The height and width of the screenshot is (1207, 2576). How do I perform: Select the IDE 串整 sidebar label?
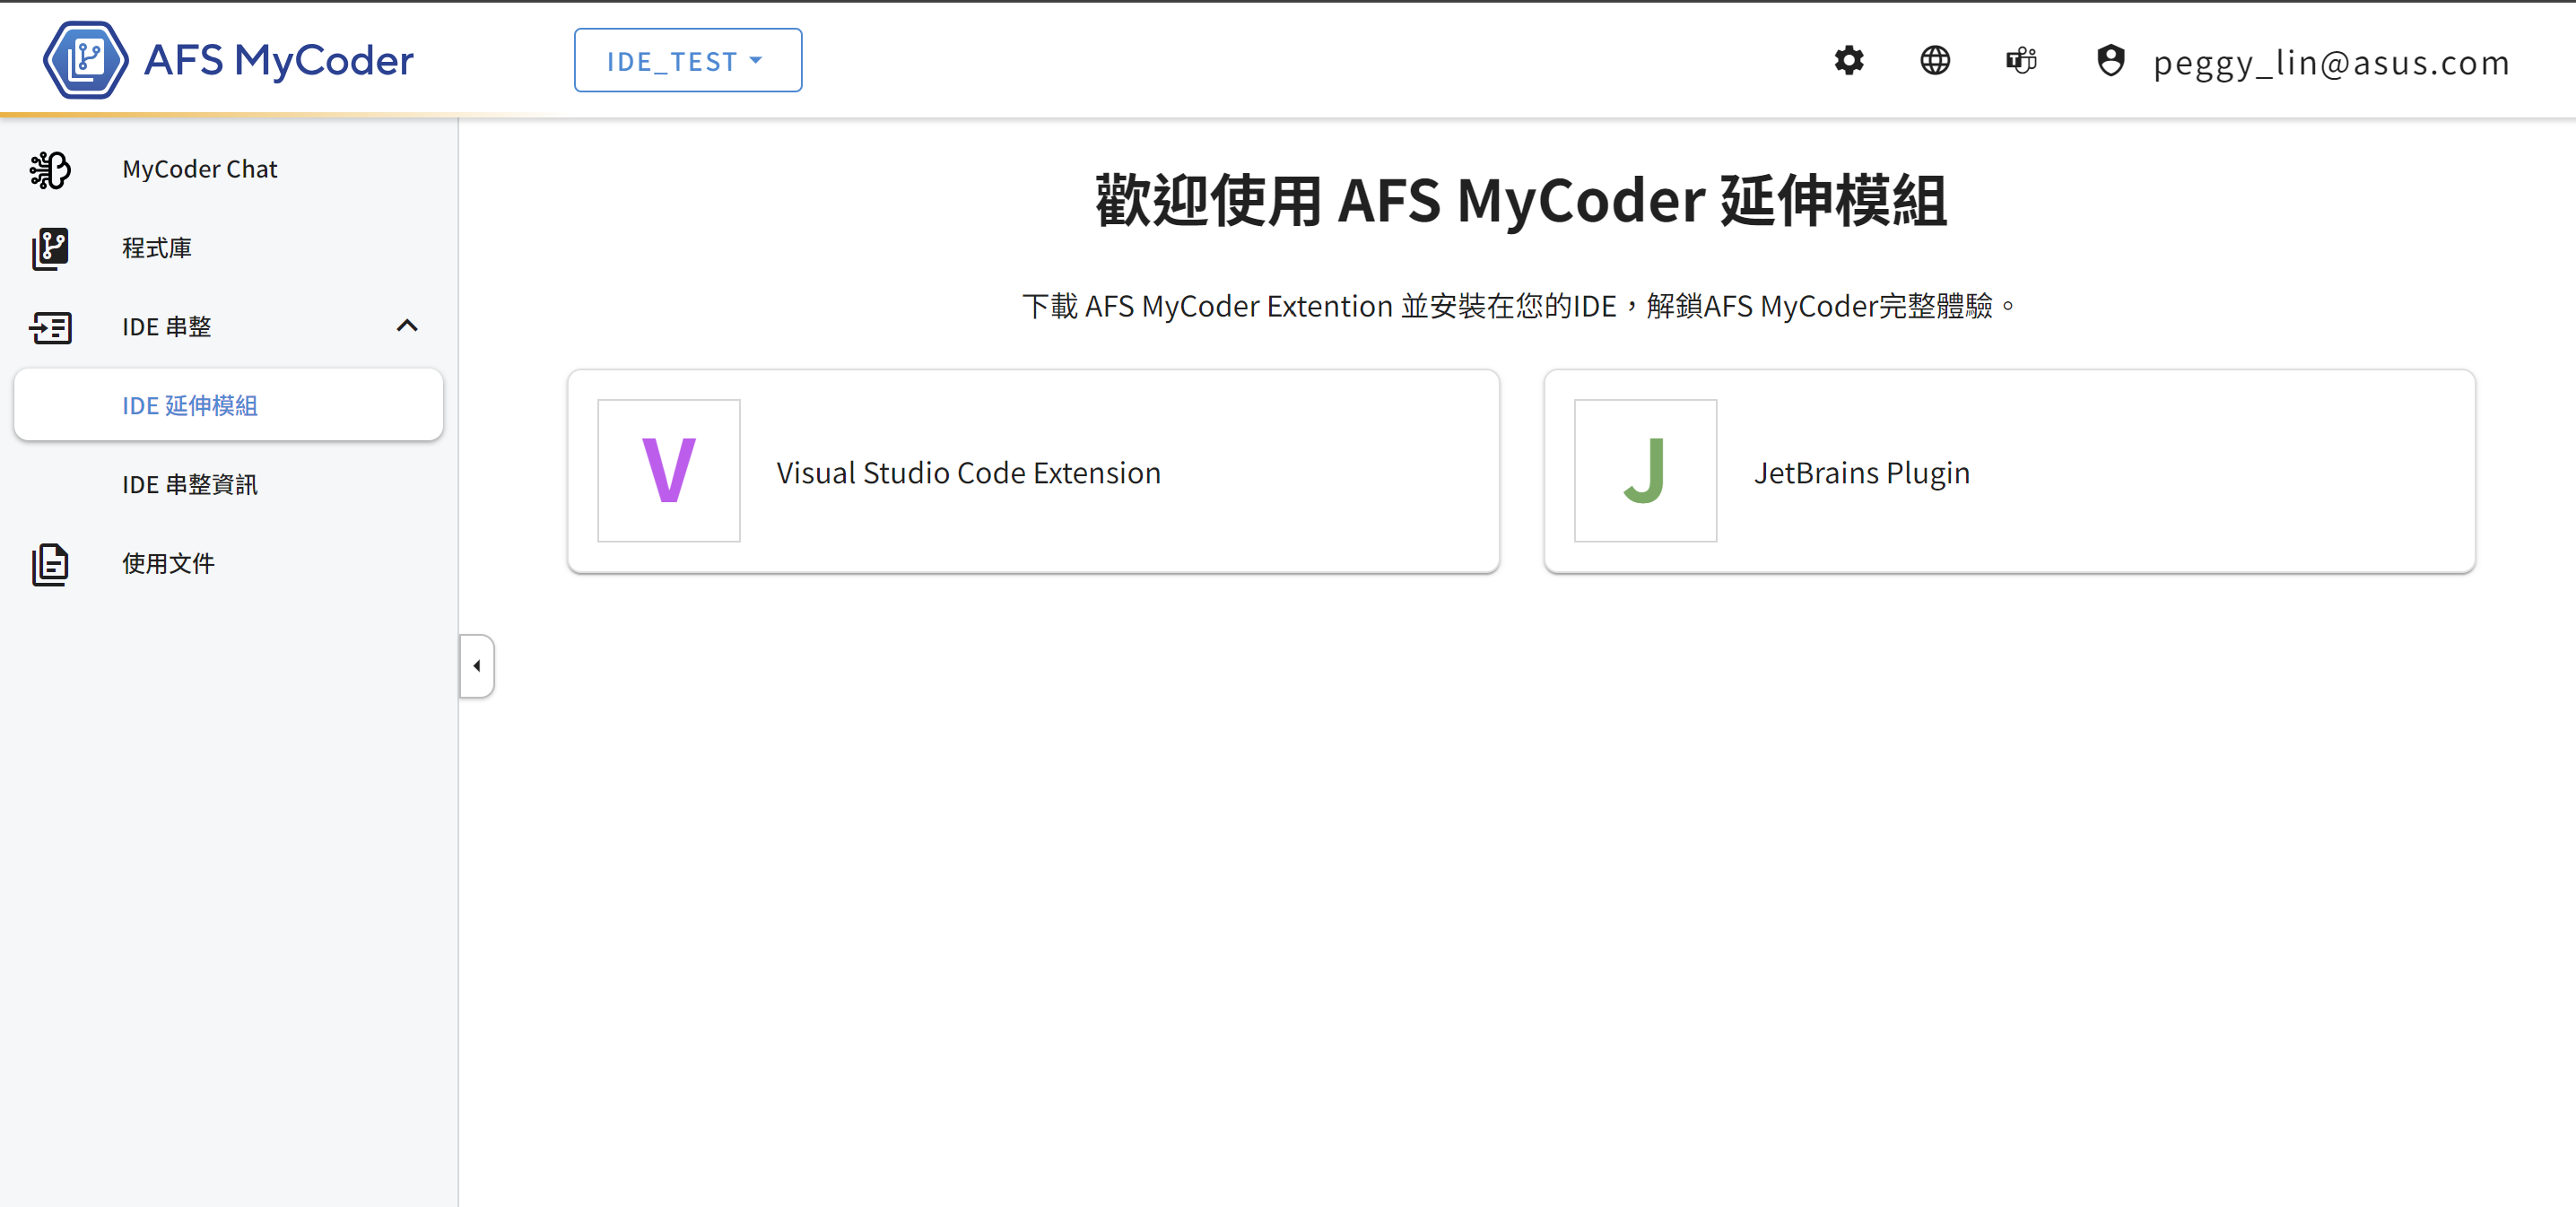[x=166, y=327]
